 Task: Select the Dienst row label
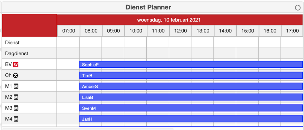[x=12, y=43]
